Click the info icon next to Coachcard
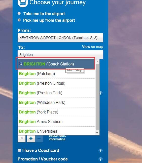The width and height of the screenshot is (142, 163). tap(100, 150)
